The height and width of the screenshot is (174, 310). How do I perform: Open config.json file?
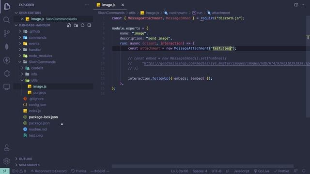(x=37, y=105)
